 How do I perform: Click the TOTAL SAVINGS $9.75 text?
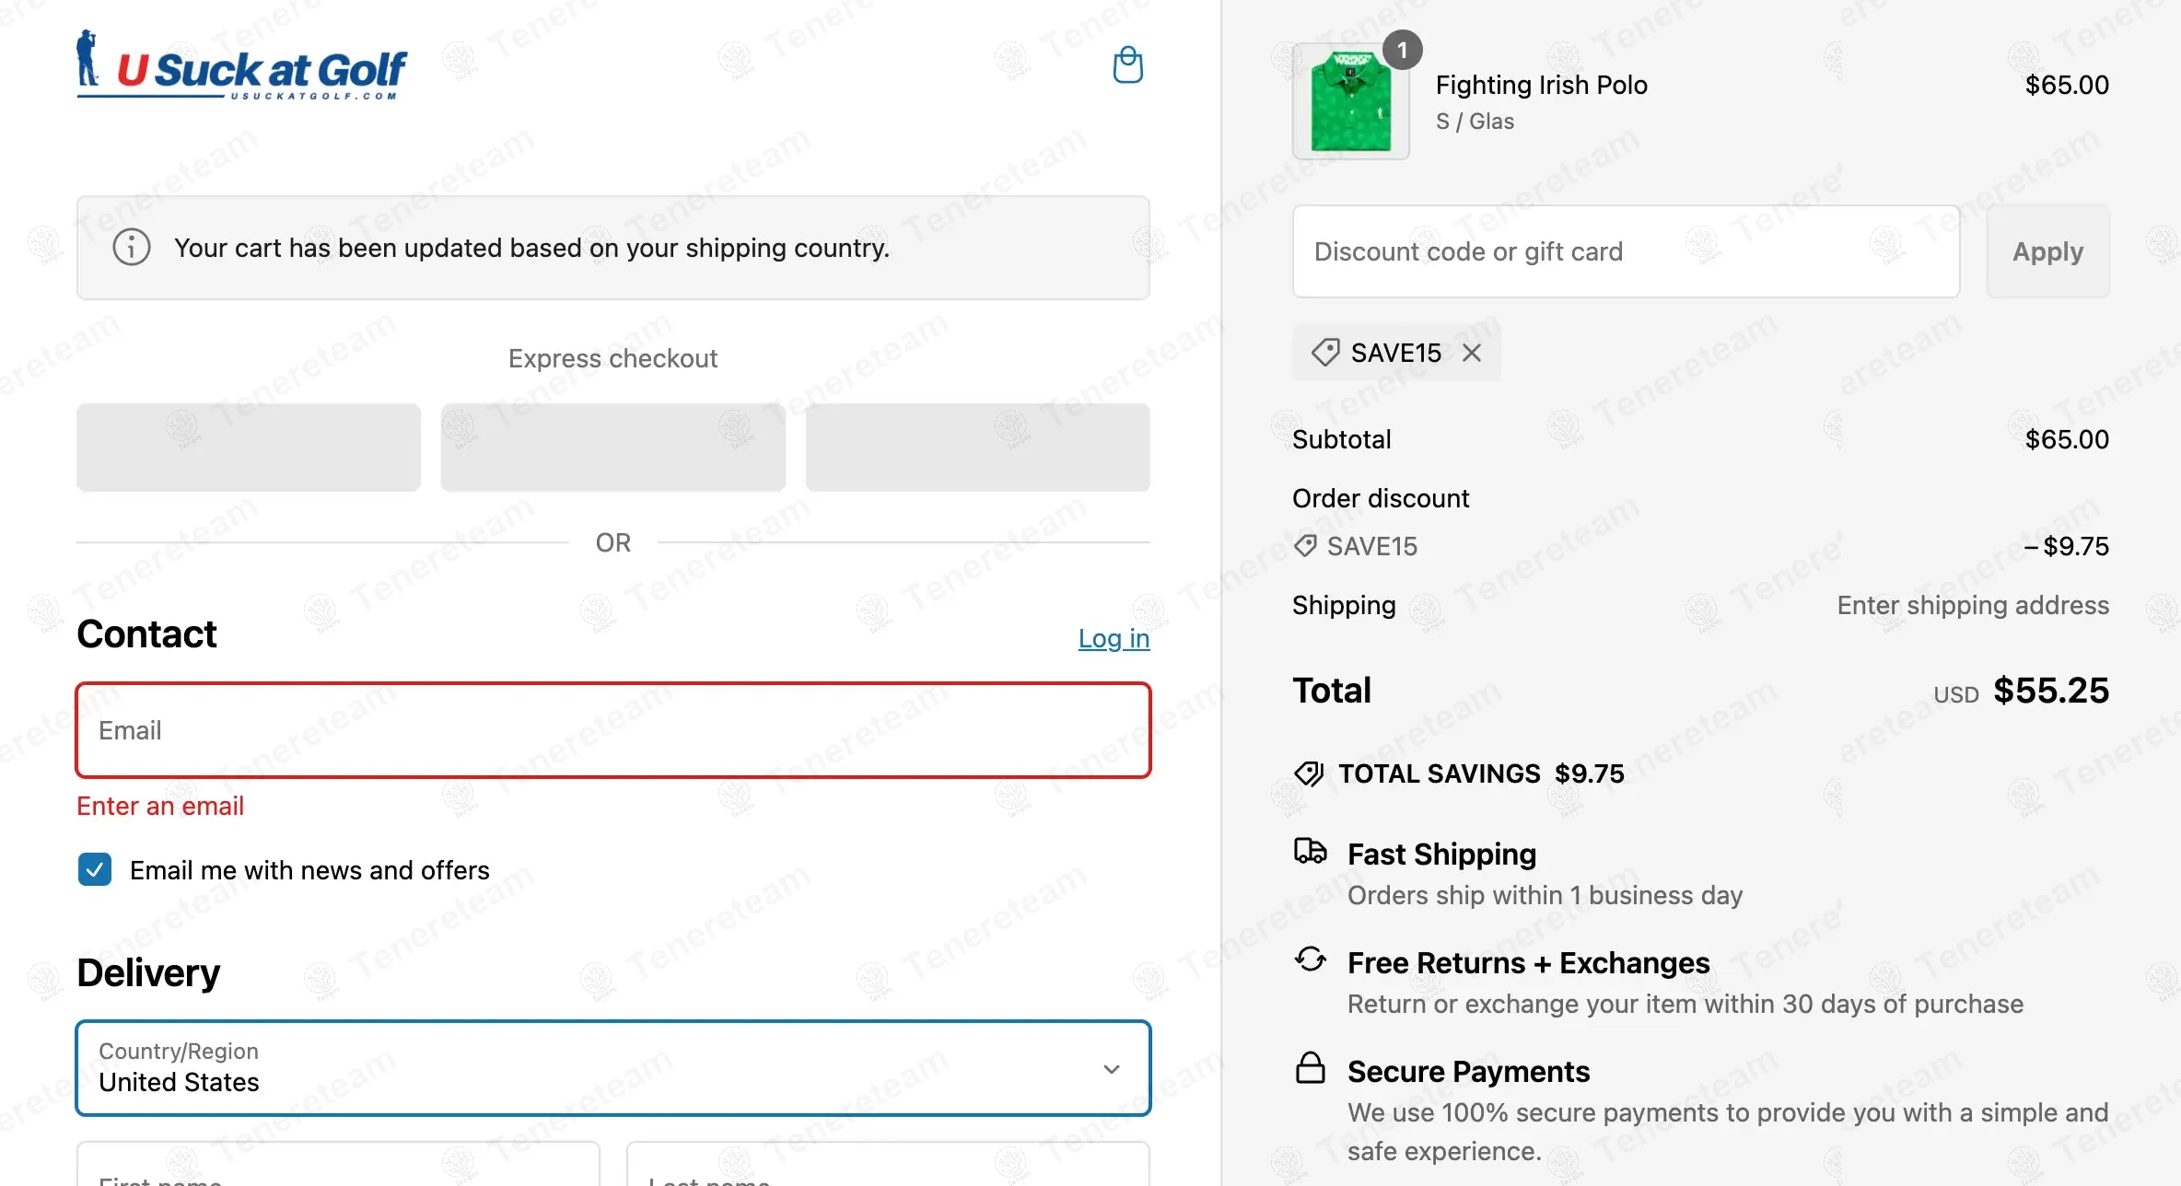point(1481,773)
